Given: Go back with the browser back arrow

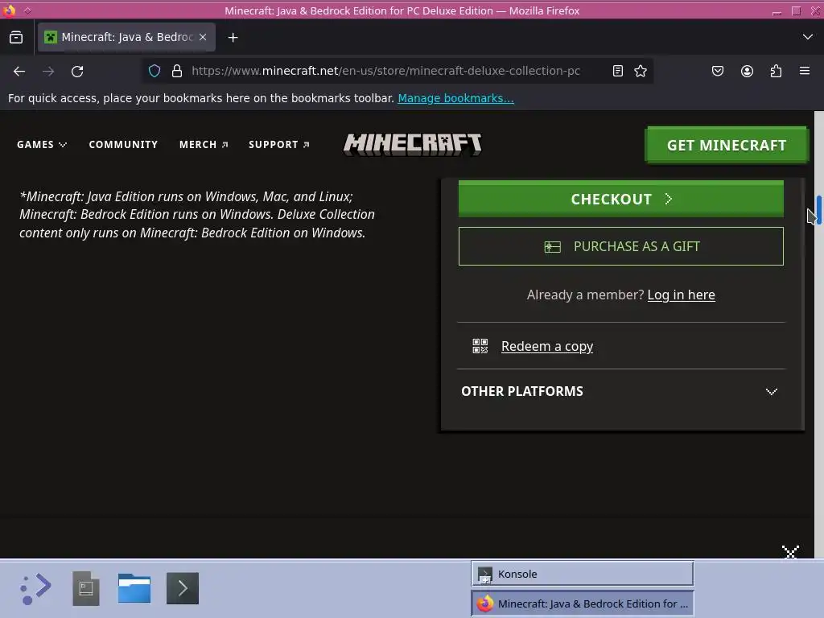Looking at the screenshot, I should (19, 71).
